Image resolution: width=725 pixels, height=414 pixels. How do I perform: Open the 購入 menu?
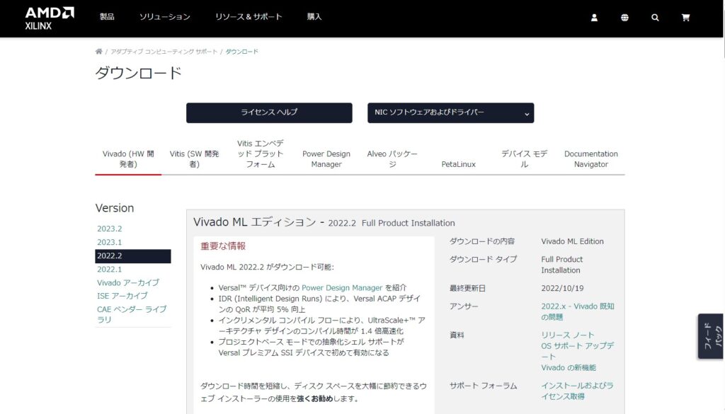pyautogui.click(x=314, y=17)
